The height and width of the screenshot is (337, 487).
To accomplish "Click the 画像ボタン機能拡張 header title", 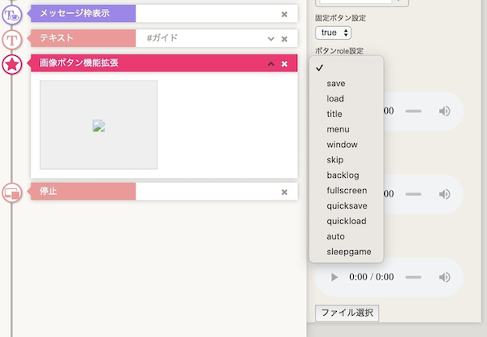I will pyautogui.click(x=79, y=63).
